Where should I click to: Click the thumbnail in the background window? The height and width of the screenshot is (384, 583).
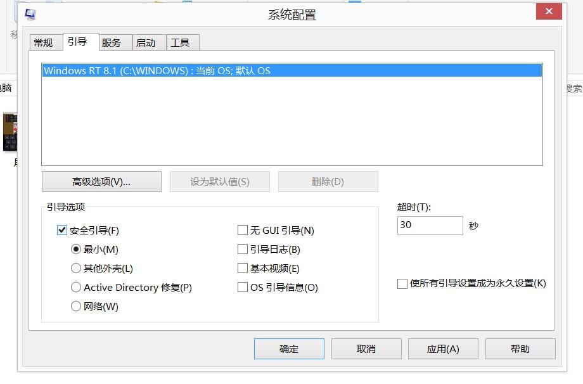[10, 132]
